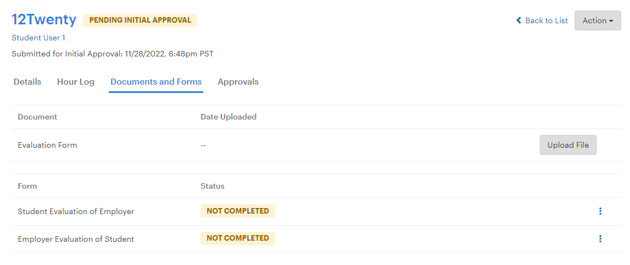Switch to the Details tab

(27, 82)
